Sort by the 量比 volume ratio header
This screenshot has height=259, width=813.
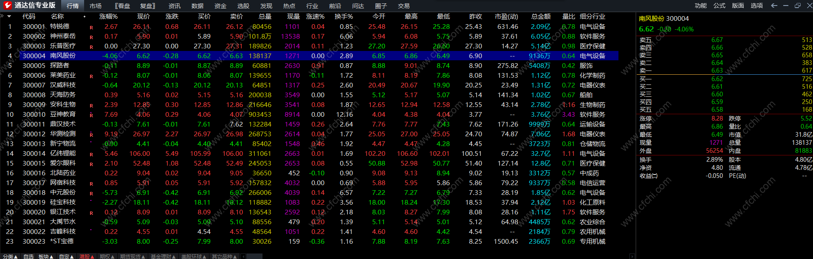[x=569, y=17]
